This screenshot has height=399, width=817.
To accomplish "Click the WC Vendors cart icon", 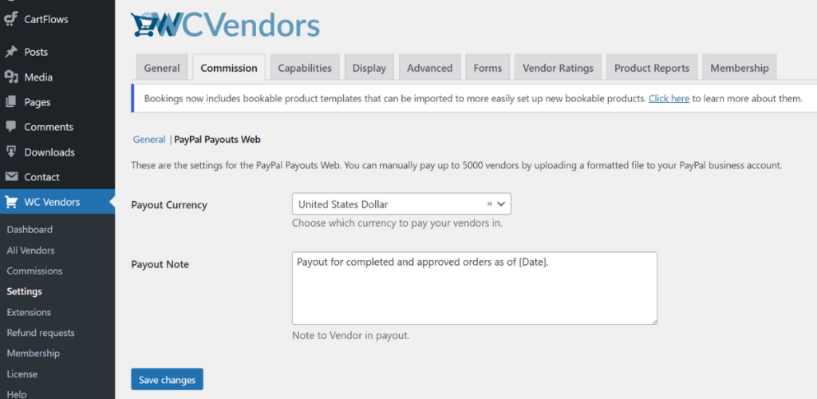I will (x=11, y=203).
